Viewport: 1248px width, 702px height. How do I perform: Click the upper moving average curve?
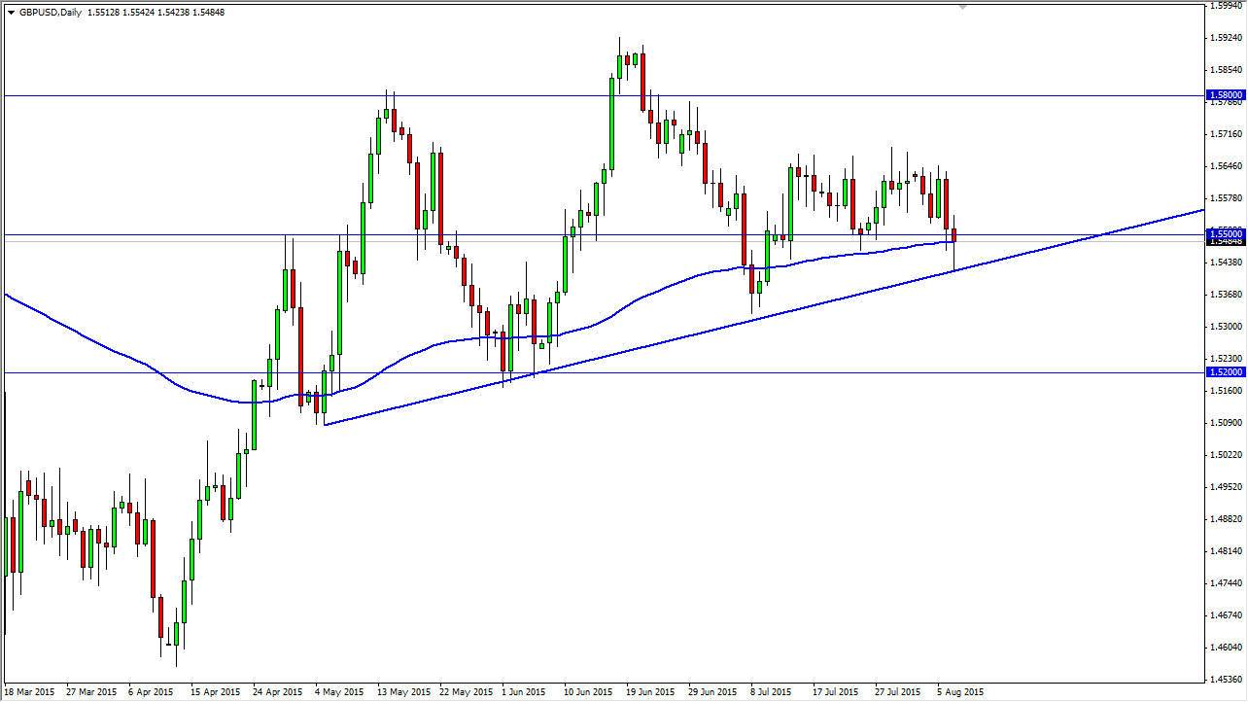click(x=680, y=282)
